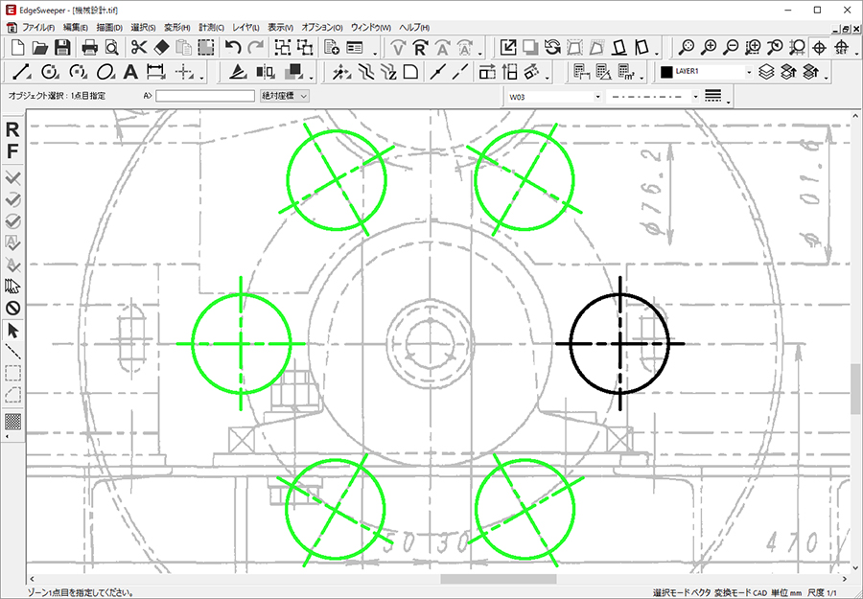The image size is (863, 599).
Task: Click the Dimension measurement tool
Action: click(155, 72)
